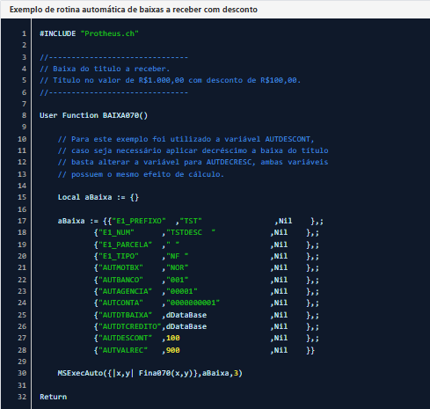Click the "E1_TIPO" key string

pos(119,256)
